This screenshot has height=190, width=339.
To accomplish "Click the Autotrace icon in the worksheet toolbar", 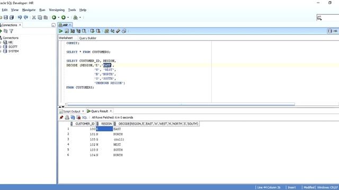I will (x=78, y=31).
